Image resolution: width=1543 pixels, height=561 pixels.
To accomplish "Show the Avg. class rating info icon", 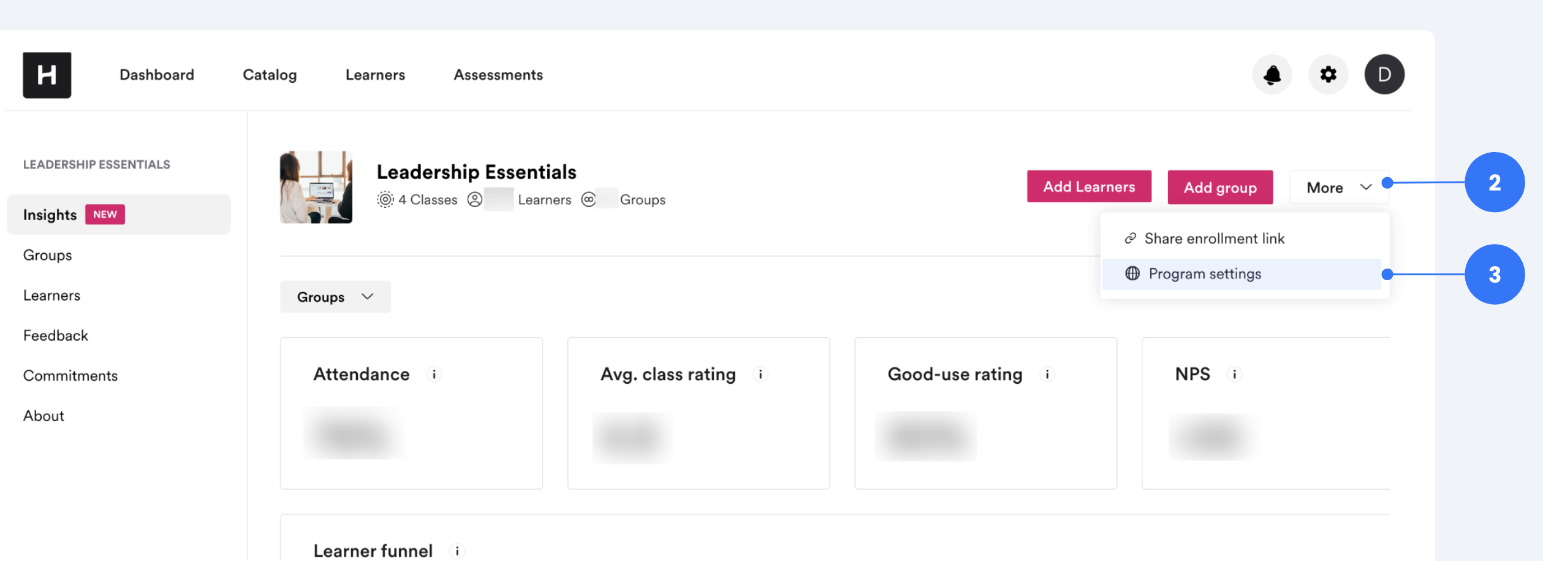I will coord(760,374).
